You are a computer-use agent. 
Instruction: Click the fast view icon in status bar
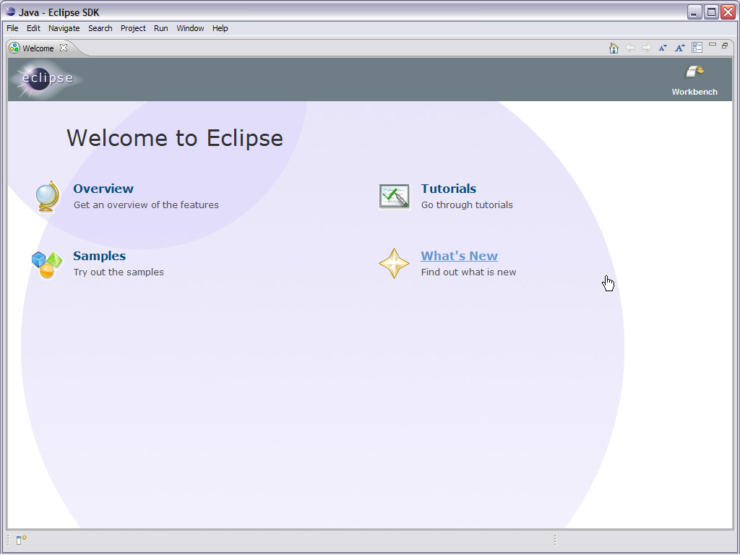pyautogui.click(x=21, y=540)
